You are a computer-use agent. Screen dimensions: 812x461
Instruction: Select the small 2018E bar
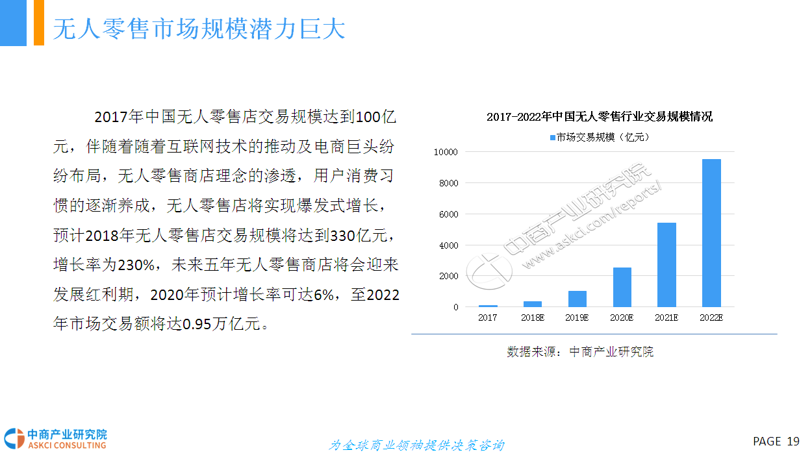(x=533, y=304)
